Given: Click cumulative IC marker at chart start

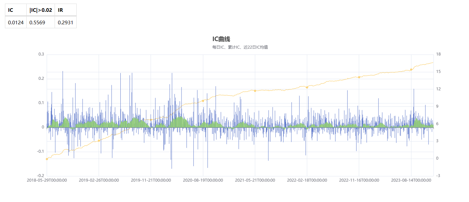Looking at the screenshot, I should 47,159.
